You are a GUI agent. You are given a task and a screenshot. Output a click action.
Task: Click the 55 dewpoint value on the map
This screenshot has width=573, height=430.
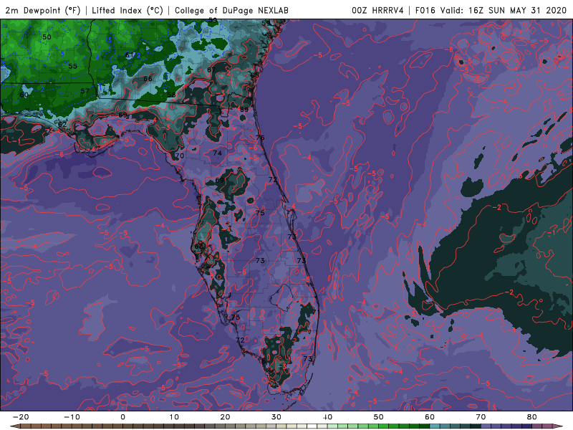(x=73, y=66)
